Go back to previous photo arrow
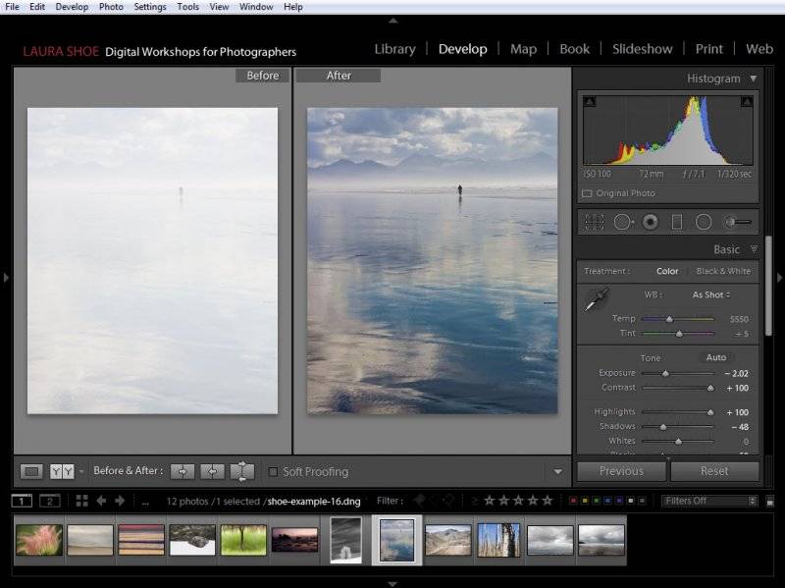Screen dimensions: 785x588 tap(101, 501)
